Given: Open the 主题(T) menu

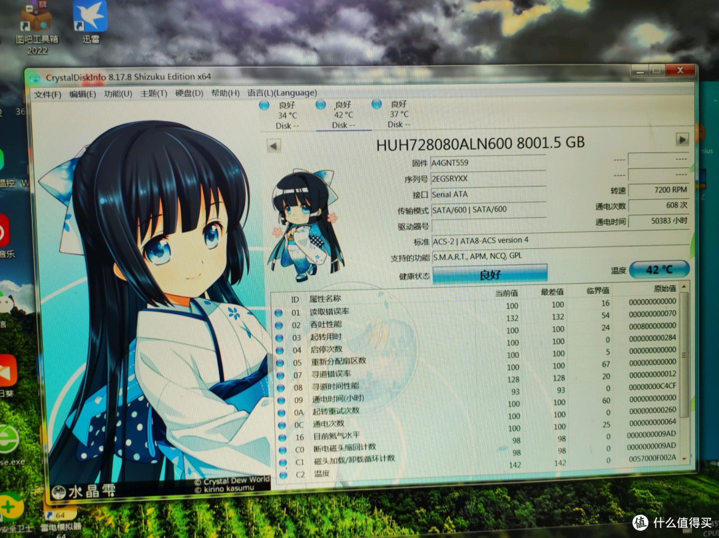Looking at the screenshot, I should 154,94.
